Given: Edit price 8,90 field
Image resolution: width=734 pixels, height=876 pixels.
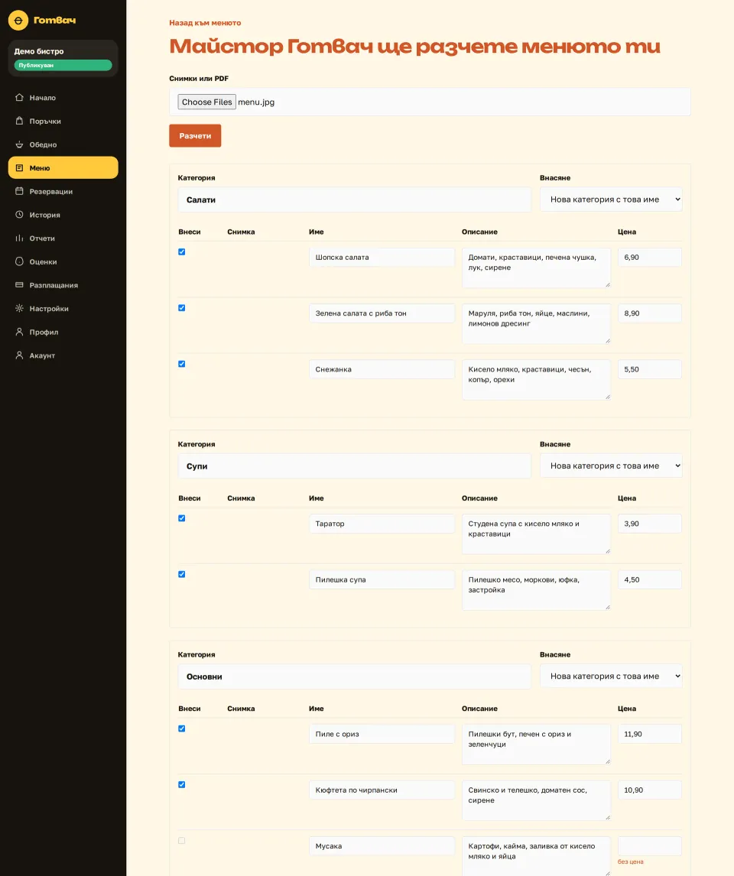Looking at the screenshot, I should point(650,313).
